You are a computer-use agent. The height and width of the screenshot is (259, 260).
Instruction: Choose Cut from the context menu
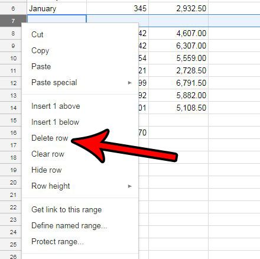80,34
